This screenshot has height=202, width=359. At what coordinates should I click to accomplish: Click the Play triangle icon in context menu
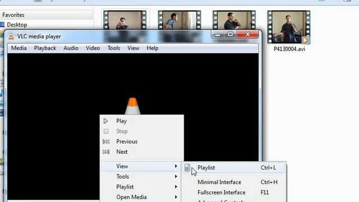point(106,121)
